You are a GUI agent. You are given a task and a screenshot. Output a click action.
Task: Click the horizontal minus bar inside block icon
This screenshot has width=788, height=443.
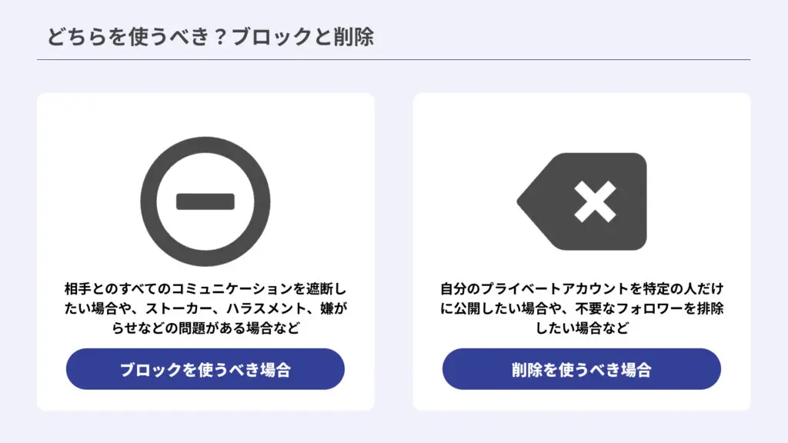205,202
